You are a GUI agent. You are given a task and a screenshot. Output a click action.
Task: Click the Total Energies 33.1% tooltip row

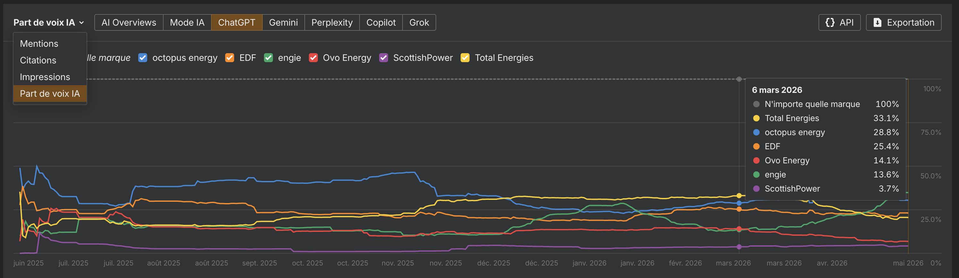click(826, 118)
